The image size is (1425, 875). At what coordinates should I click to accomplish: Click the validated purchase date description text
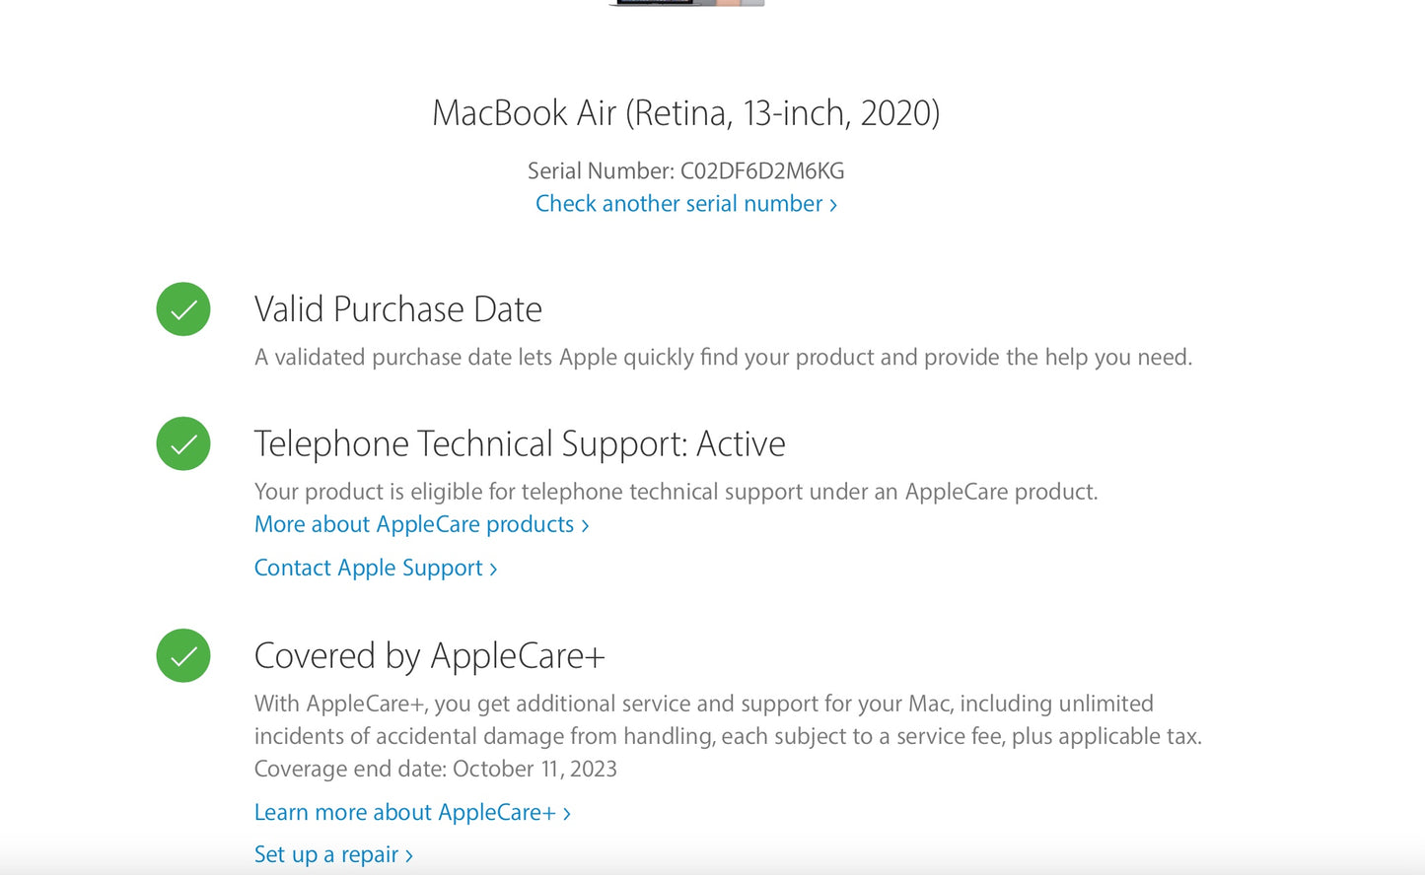coord(723,357)
